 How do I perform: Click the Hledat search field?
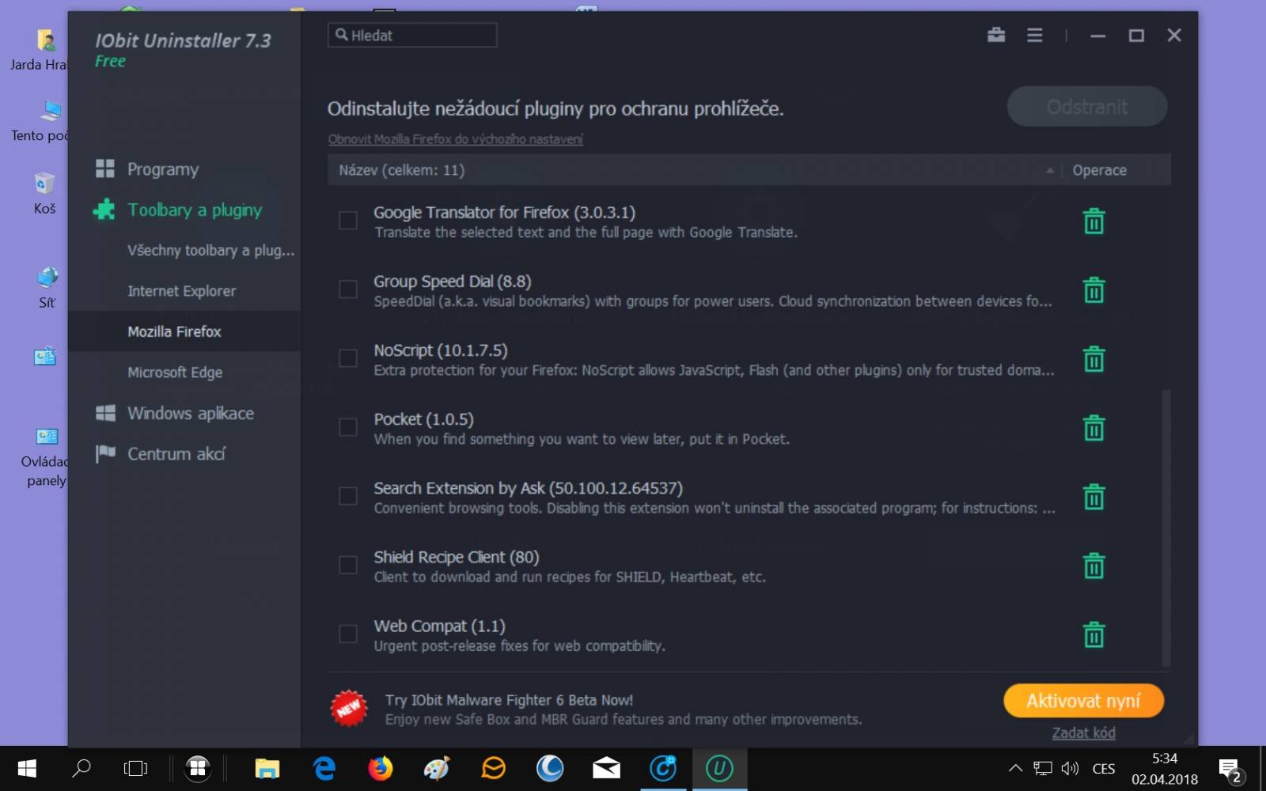(412, 35)
